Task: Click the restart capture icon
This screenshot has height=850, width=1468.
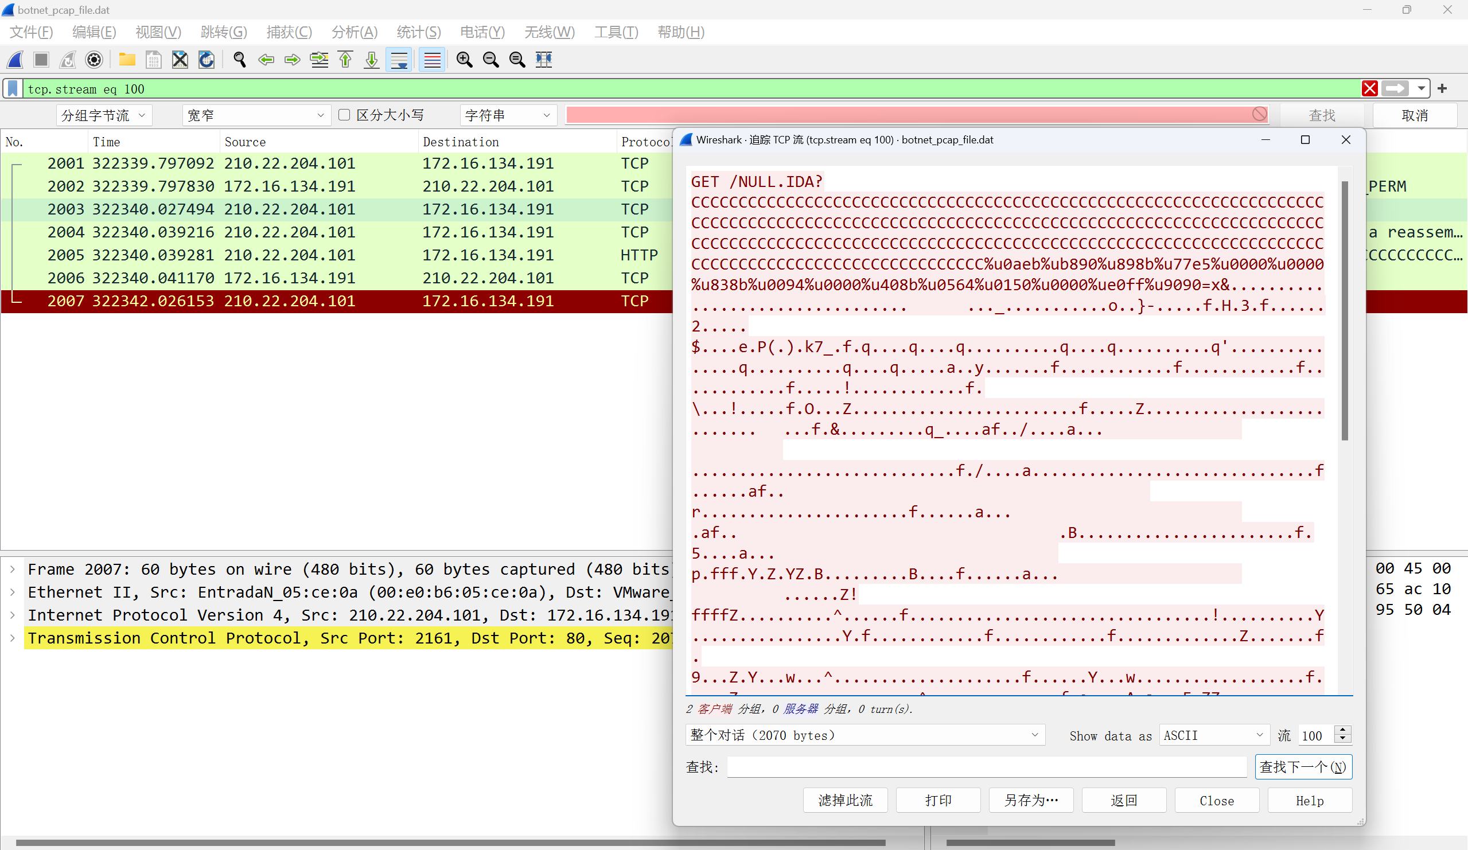Action: pos(68,60)
